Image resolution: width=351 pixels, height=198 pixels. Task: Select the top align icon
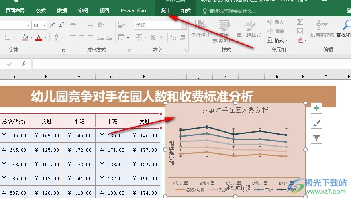click(73, 24)
